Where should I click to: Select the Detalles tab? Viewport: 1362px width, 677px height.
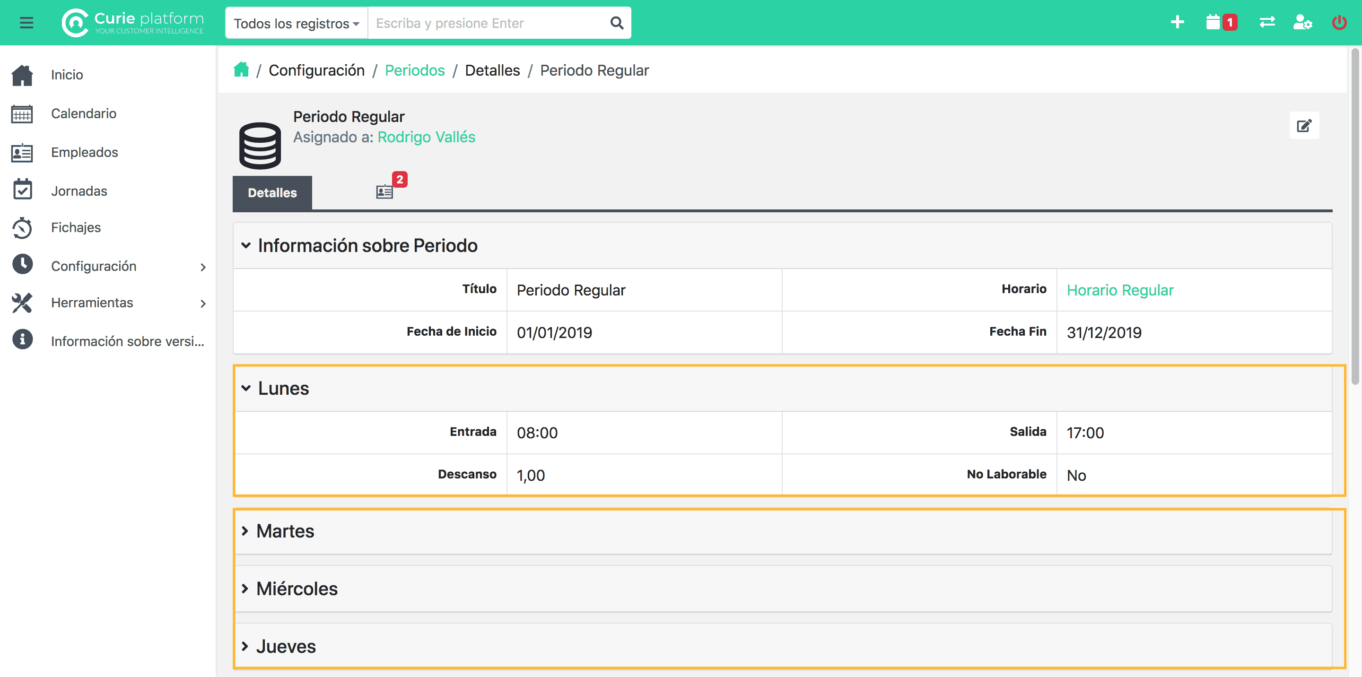click(272, 193)
